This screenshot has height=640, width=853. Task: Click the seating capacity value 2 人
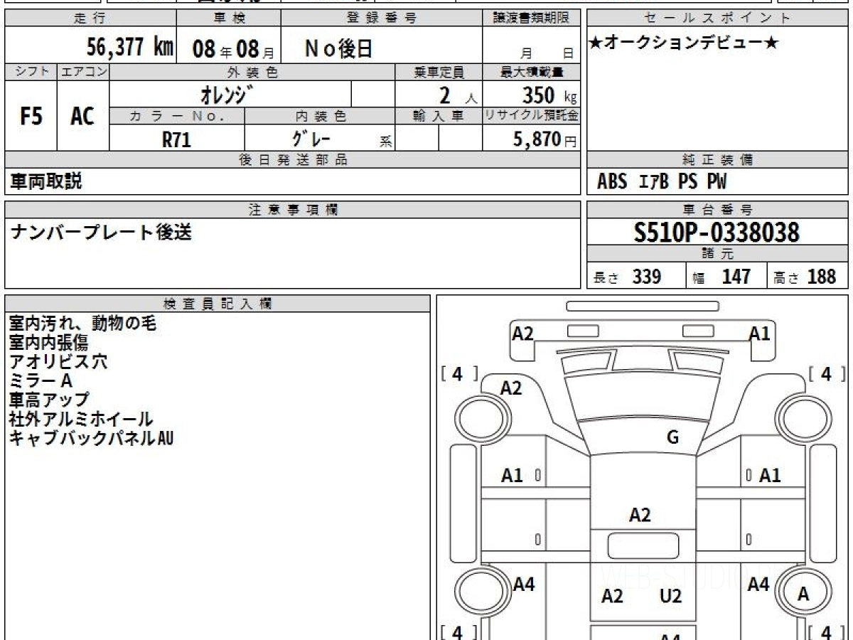coord(458,95)
